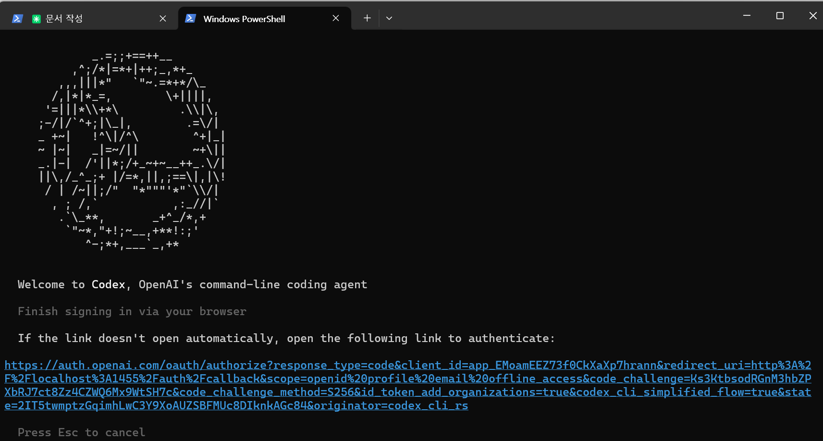Screen dimensions: 823x441
Task: Click 'Press Esc to cancel' text
Action: [81, 432]
